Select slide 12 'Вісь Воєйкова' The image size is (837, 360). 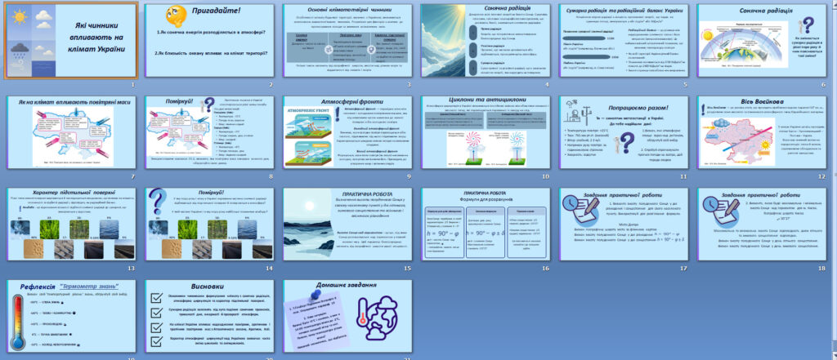tap(762, 132)
